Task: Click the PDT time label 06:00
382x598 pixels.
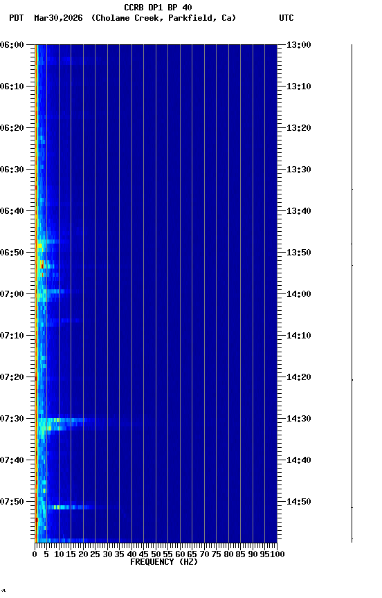Action: [x=12, y=45]
